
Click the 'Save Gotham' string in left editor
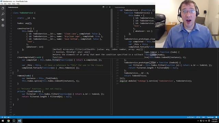[x=71, y=39]
